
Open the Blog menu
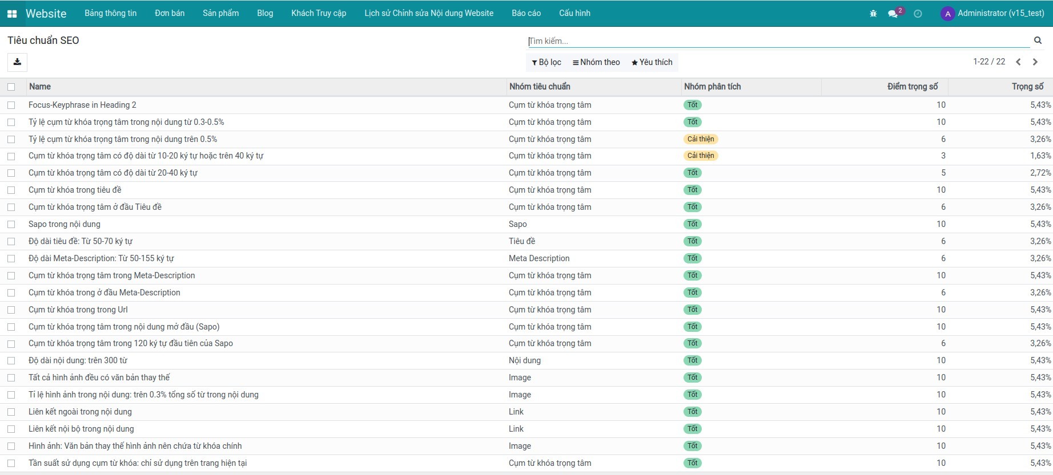[x=265, y=13]
